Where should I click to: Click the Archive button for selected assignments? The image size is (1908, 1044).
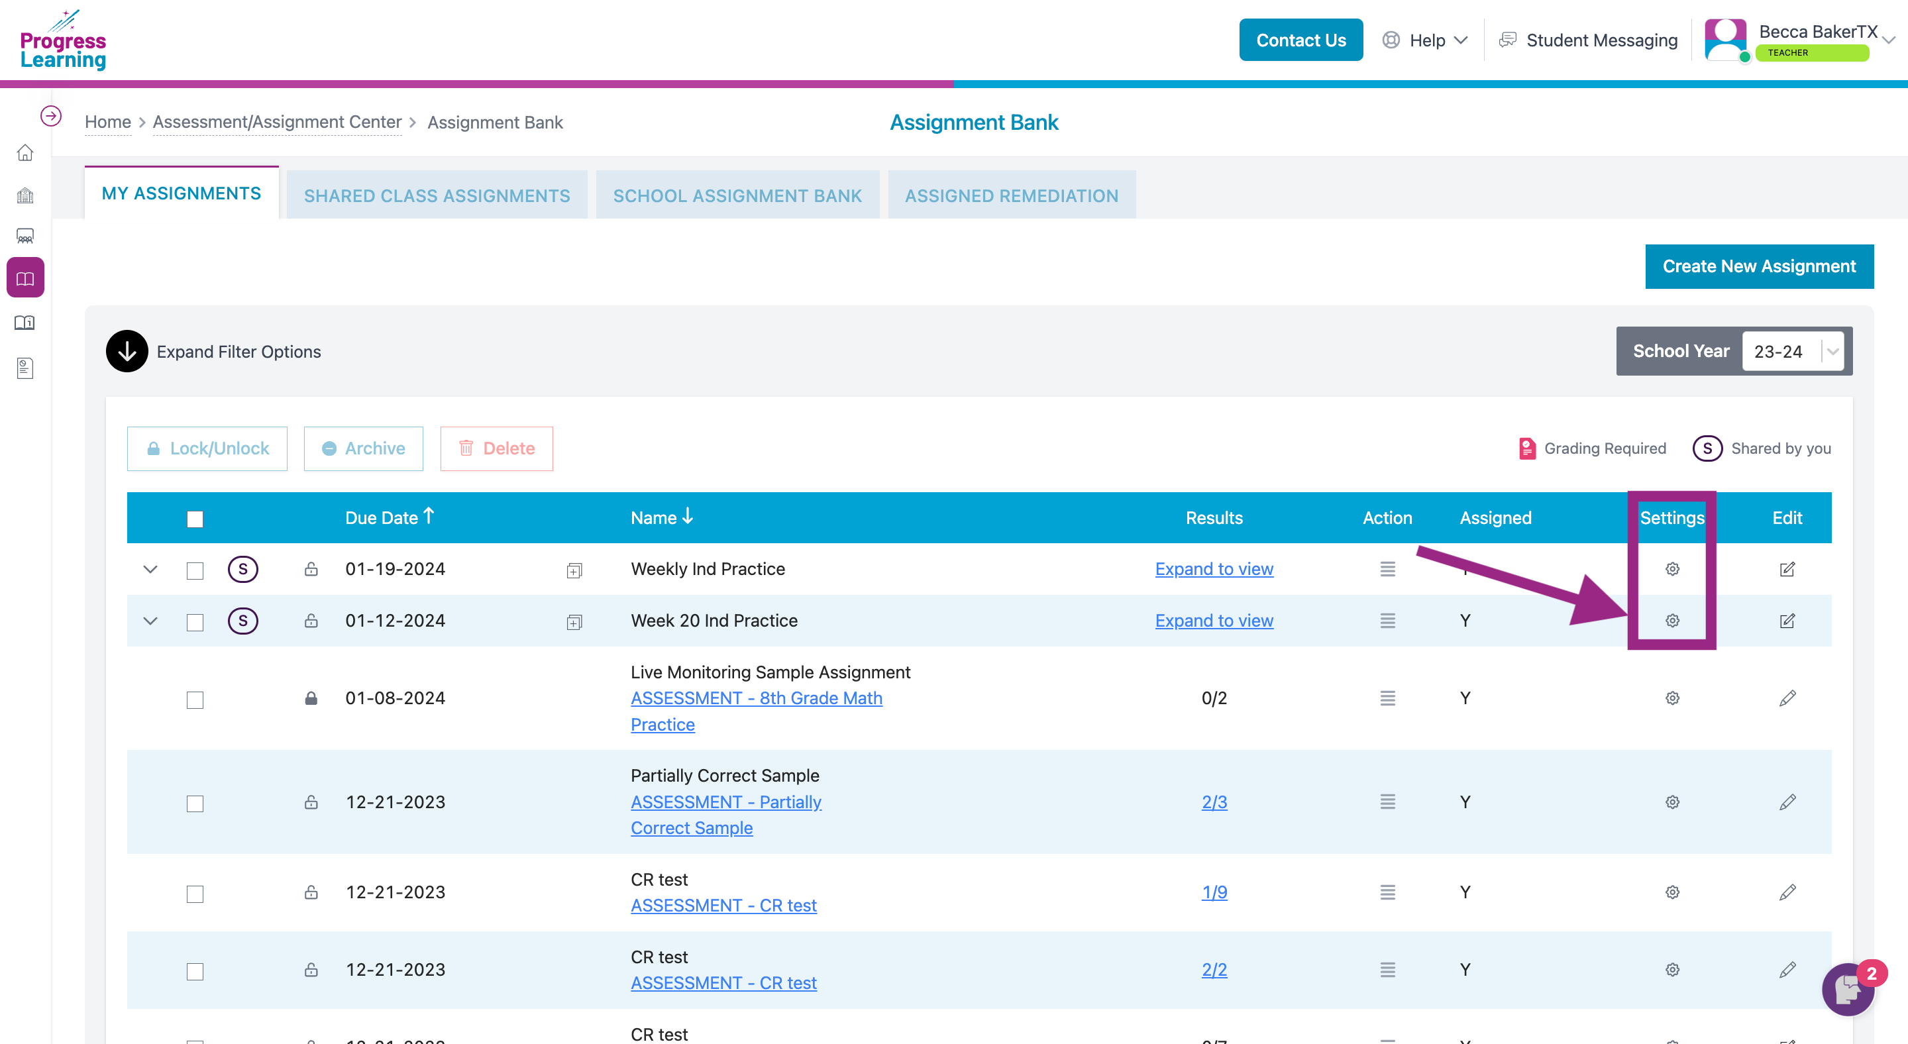point(365,447)
